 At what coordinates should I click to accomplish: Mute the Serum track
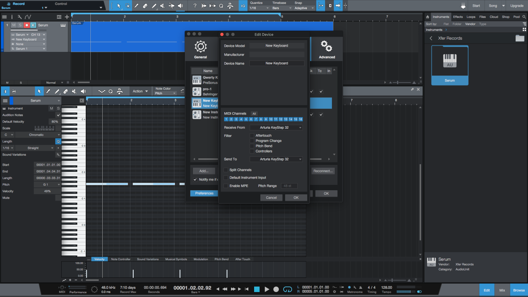[14, 25]
